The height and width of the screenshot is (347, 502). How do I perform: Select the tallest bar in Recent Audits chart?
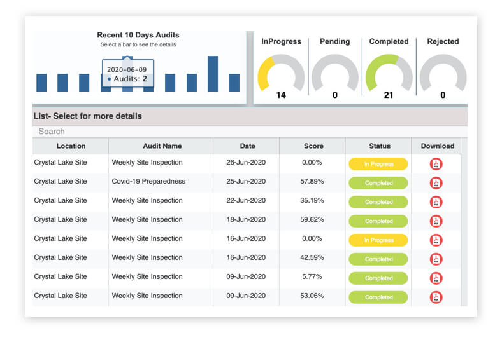(x=213, y=74)
